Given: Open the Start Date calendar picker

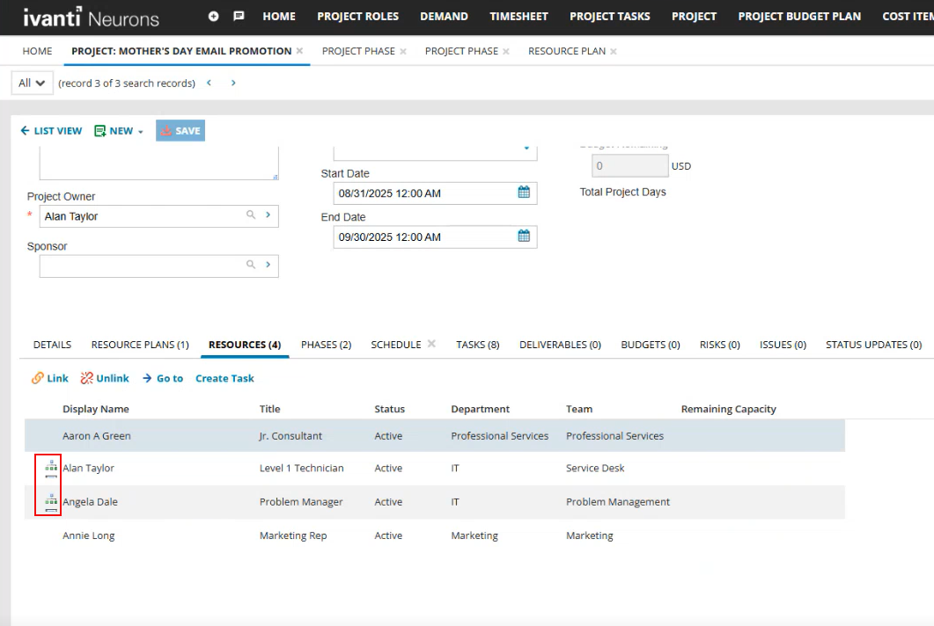Looking at the screenshot, I should pyautogui.click(x=524, y=193).
